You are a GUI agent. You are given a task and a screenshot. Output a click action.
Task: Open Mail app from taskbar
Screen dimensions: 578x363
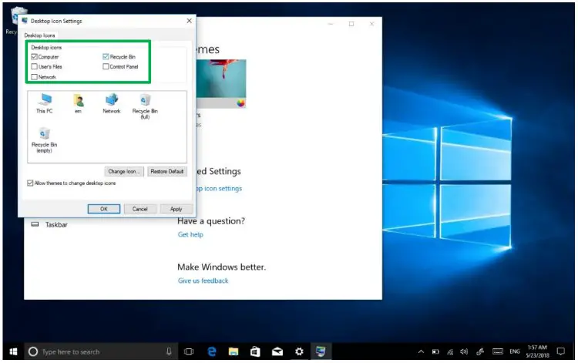click(277, 351)
